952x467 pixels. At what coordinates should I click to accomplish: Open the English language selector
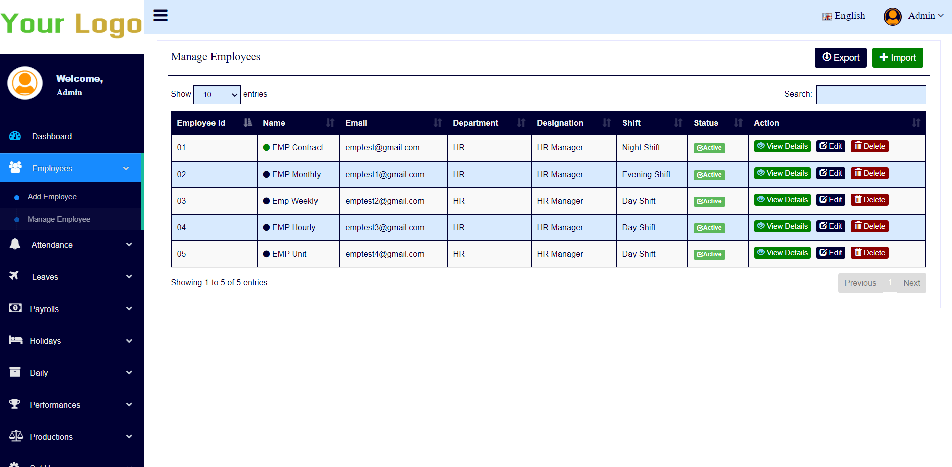coord(849,16)
